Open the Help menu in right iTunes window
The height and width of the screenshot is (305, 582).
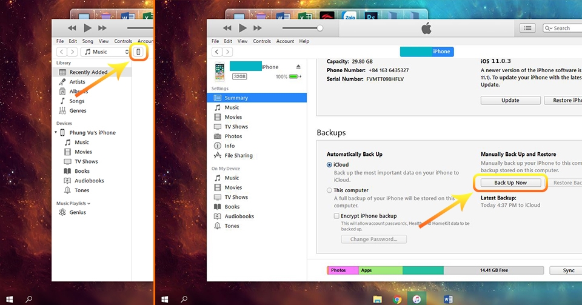[304, 41]
